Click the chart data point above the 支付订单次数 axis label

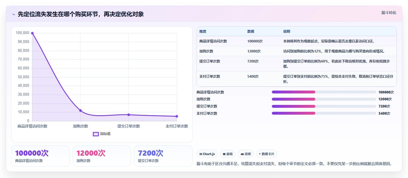click(177, 116)
